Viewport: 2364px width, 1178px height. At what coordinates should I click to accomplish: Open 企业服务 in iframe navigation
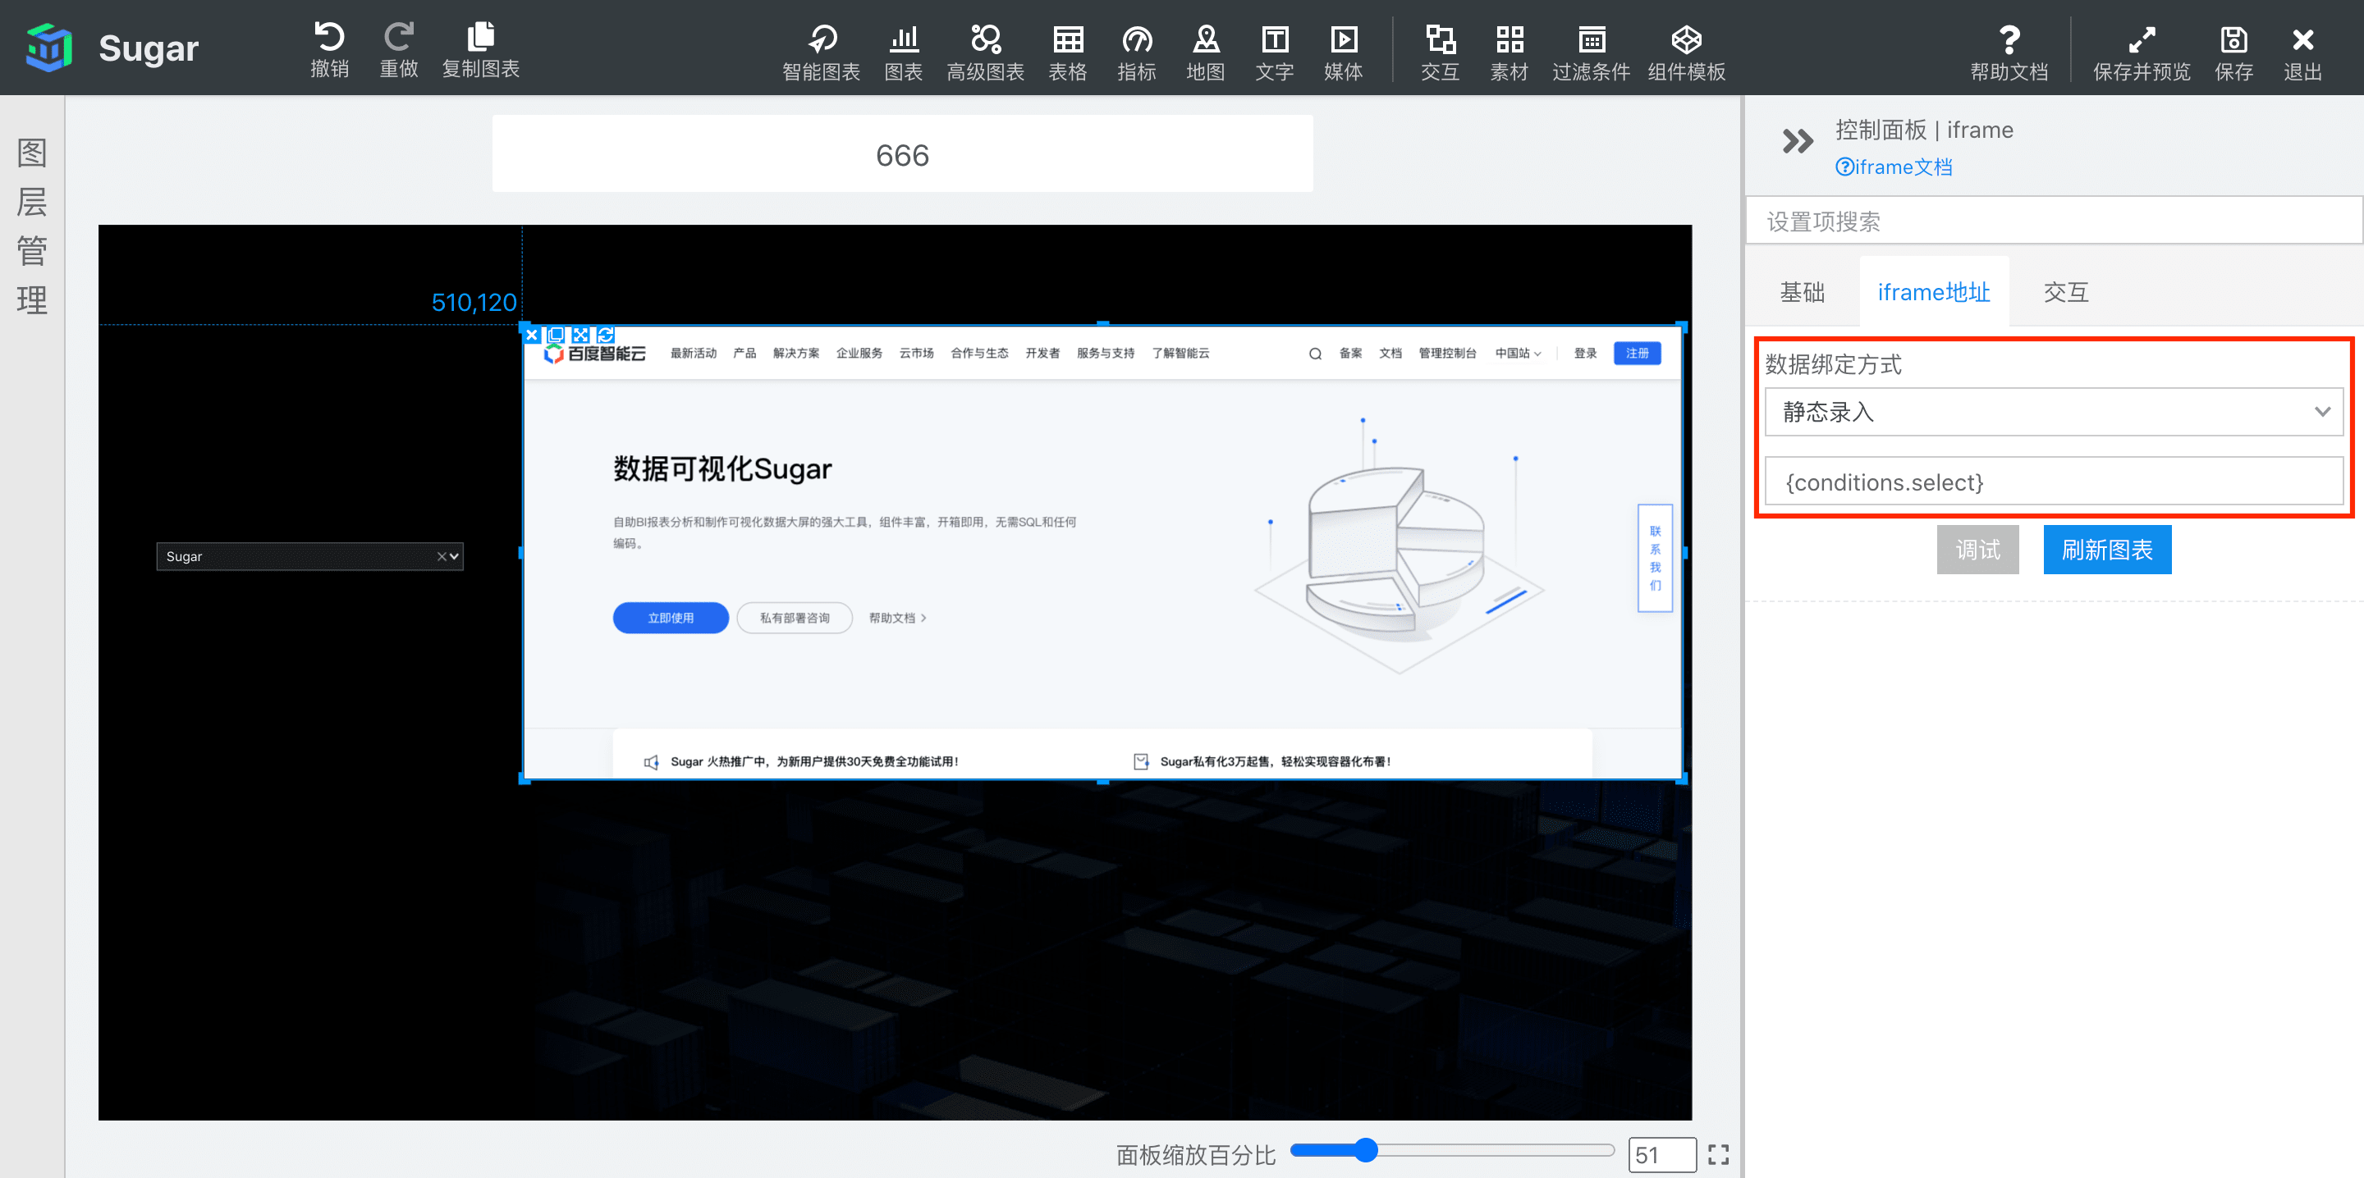[859, 354]
